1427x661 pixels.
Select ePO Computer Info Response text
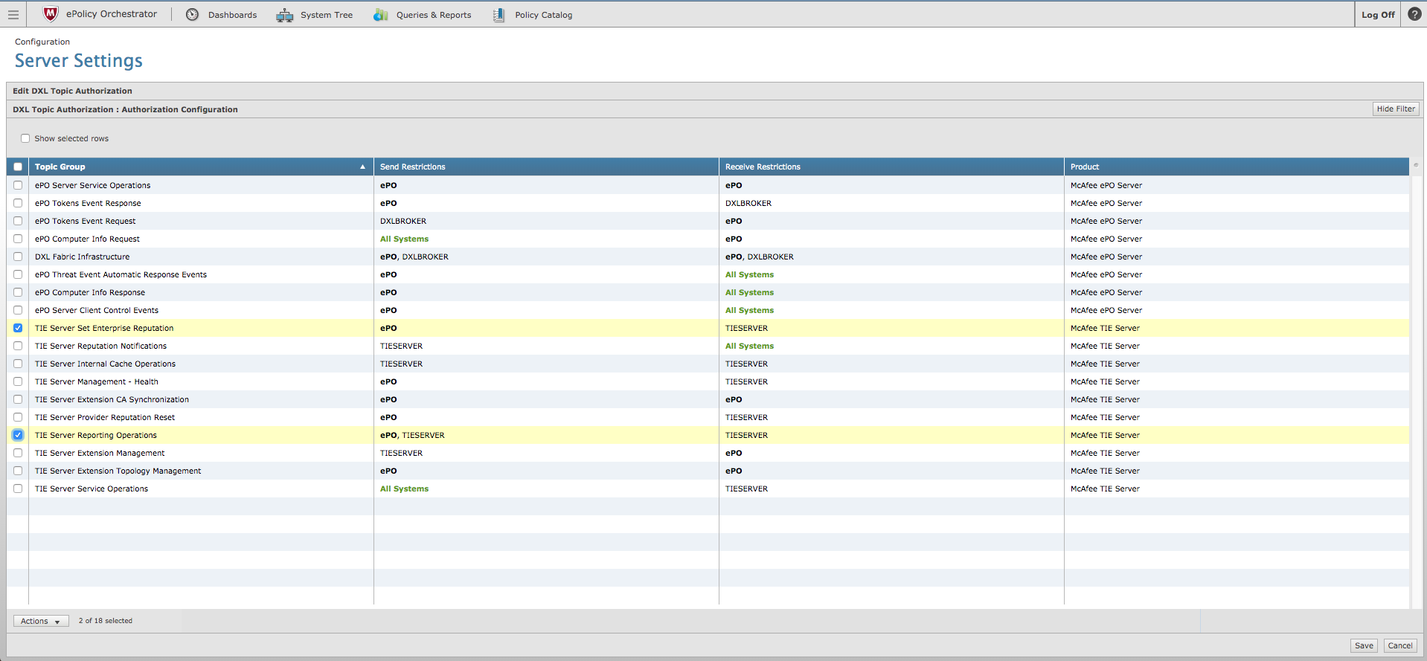[90, 292]
